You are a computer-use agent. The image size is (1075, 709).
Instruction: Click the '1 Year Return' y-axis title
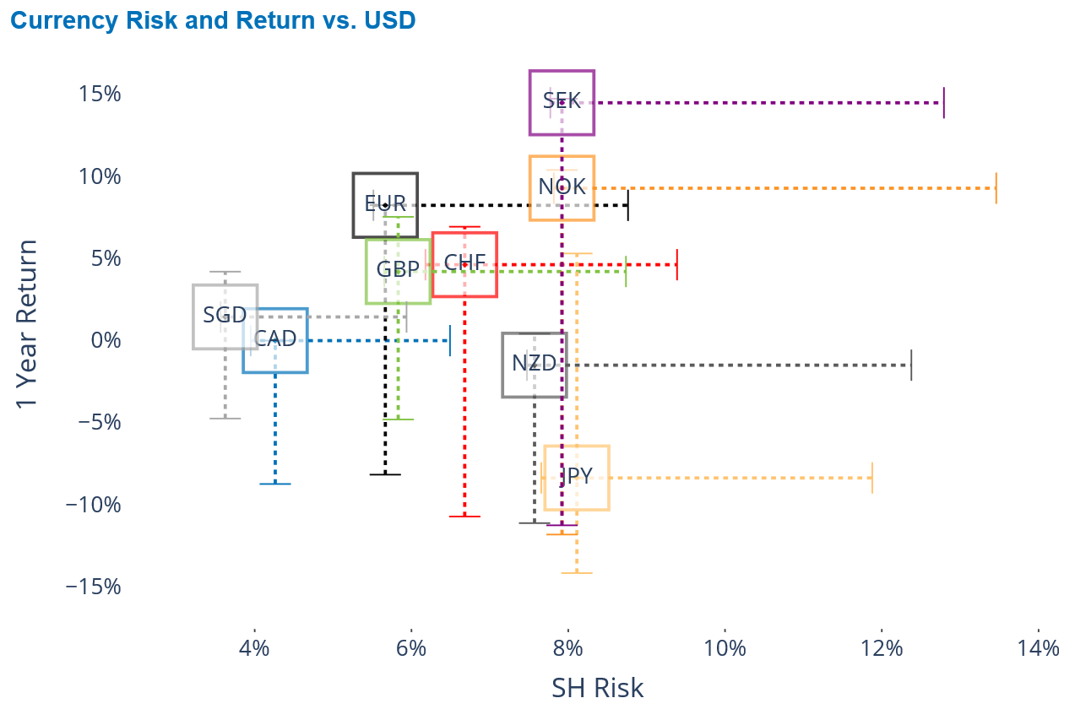(x=29, y=323)
